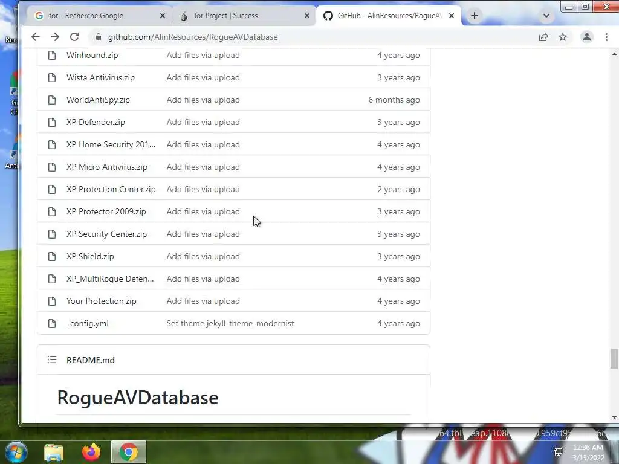
Task: Open XP Security Center.zip link
Action: coord(106,234)
